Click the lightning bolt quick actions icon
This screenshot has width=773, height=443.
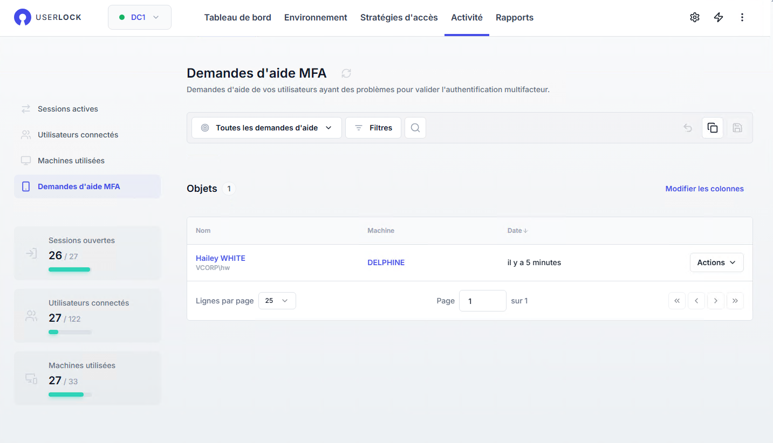719,17
